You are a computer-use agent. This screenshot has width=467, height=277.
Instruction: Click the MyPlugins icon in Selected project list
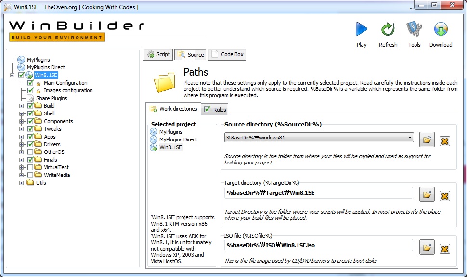pos(154,131)
